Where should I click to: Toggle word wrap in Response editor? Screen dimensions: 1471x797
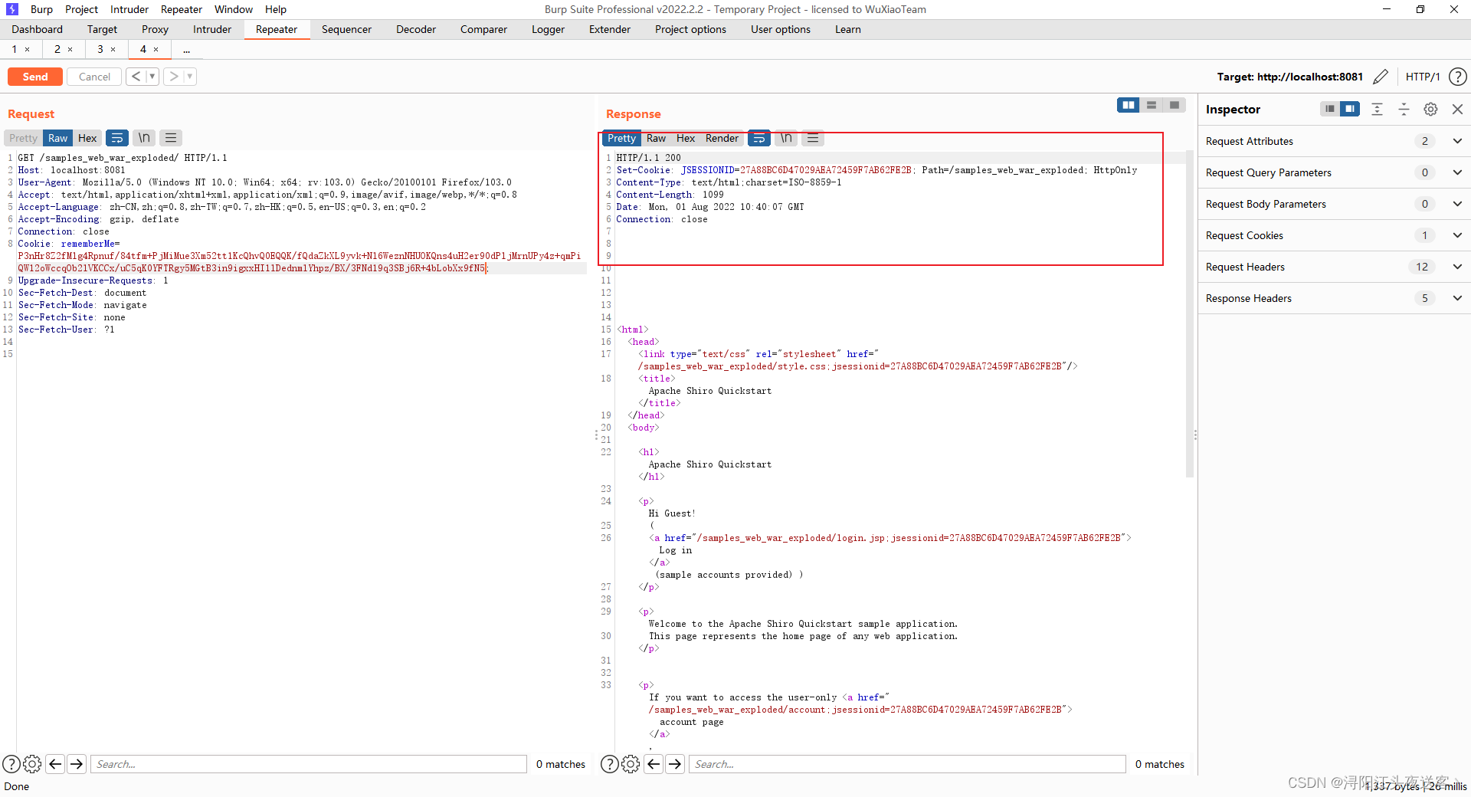(x=759, y=138)
